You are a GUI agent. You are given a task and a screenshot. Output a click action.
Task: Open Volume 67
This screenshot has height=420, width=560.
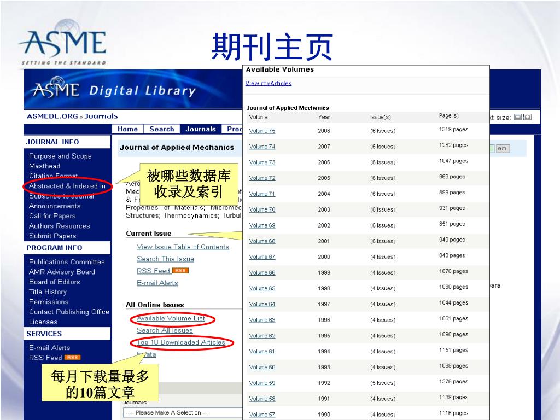[x=262, y=257]
